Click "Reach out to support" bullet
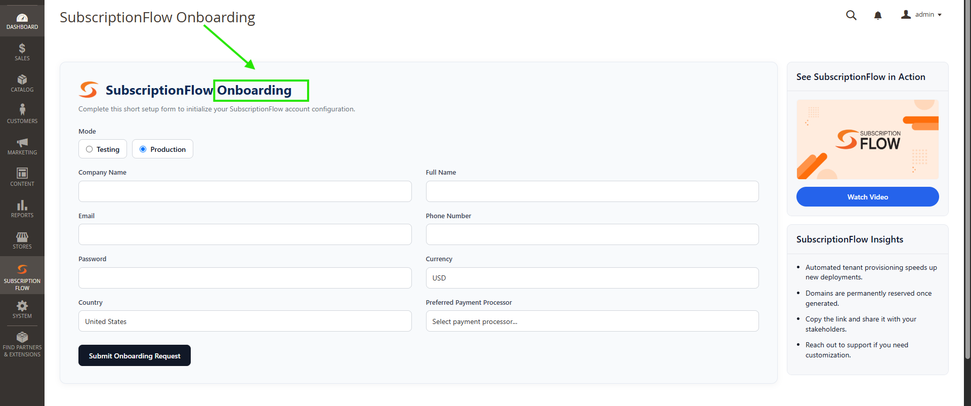971x406 pixels. click(857, 350)
